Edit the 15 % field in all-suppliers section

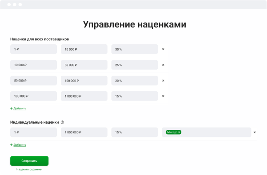[x=135, y=96]
